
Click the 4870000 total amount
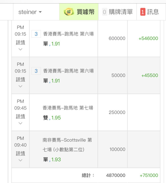(x=116, y=175)
